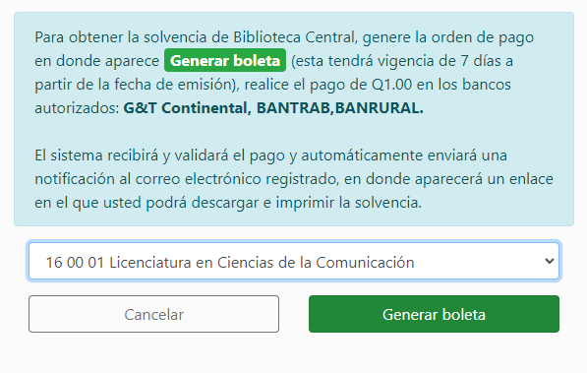Click the chevron arrow of the career selector
This screenshot has width=587, height=373.
click(x=550, y=261)
